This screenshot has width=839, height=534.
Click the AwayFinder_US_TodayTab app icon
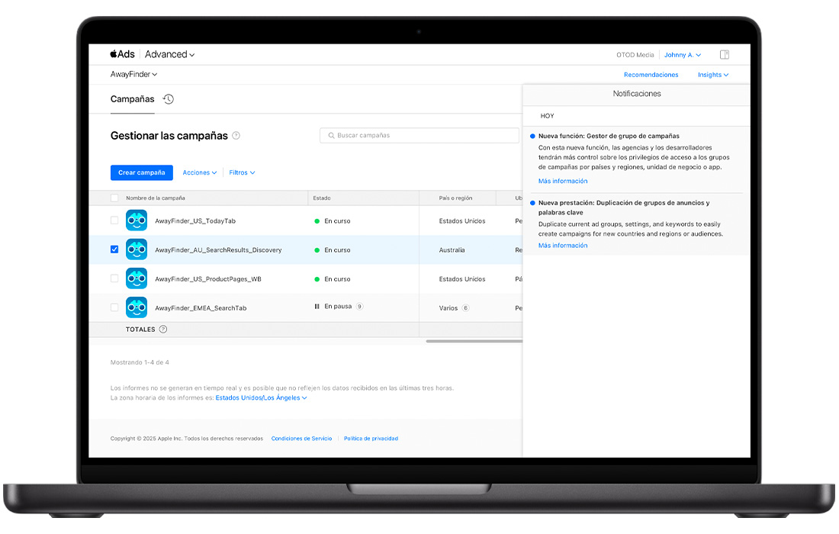(x=137, y=220)
